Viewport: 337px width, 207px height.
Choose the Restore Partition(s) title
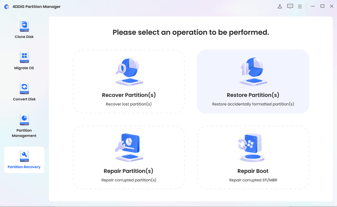pos(253,95)
